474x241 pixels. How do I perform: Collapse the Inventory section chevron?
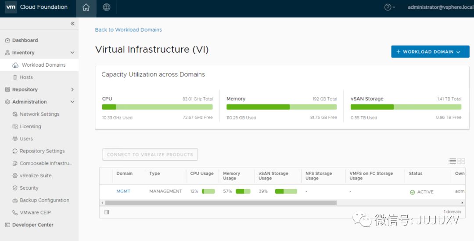click(72, 53)
